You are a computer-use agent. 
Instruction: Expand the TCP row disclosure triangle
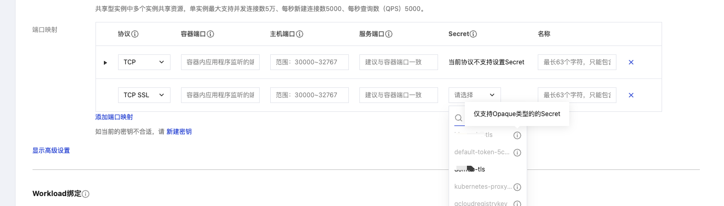[x=105, y=63]
